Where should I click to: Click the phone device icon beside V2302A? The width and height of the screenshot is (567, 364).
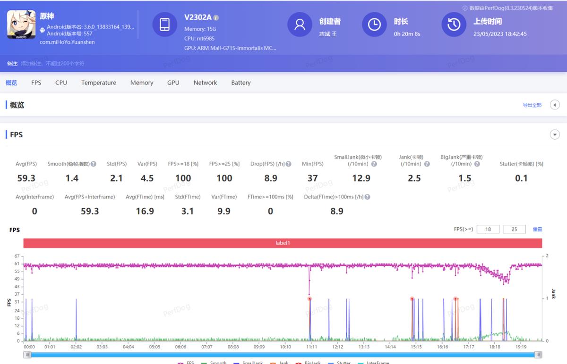click(x=164, y=24)
